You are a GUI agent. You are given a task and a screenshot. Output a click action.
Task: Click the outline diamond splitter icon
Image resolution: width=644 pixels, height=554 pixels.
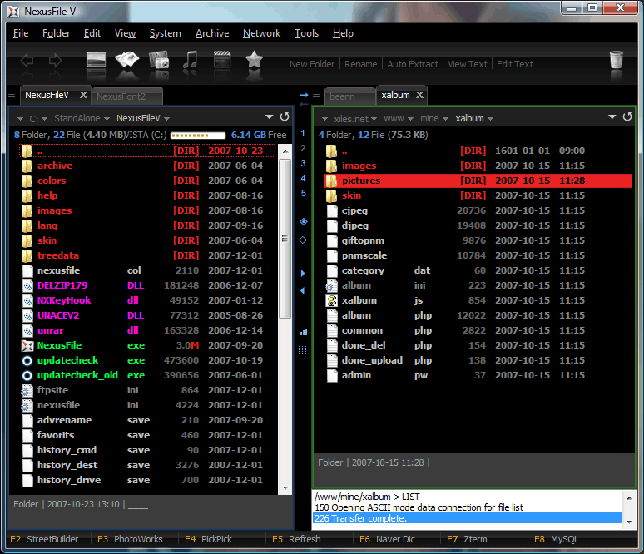[303, 240]
